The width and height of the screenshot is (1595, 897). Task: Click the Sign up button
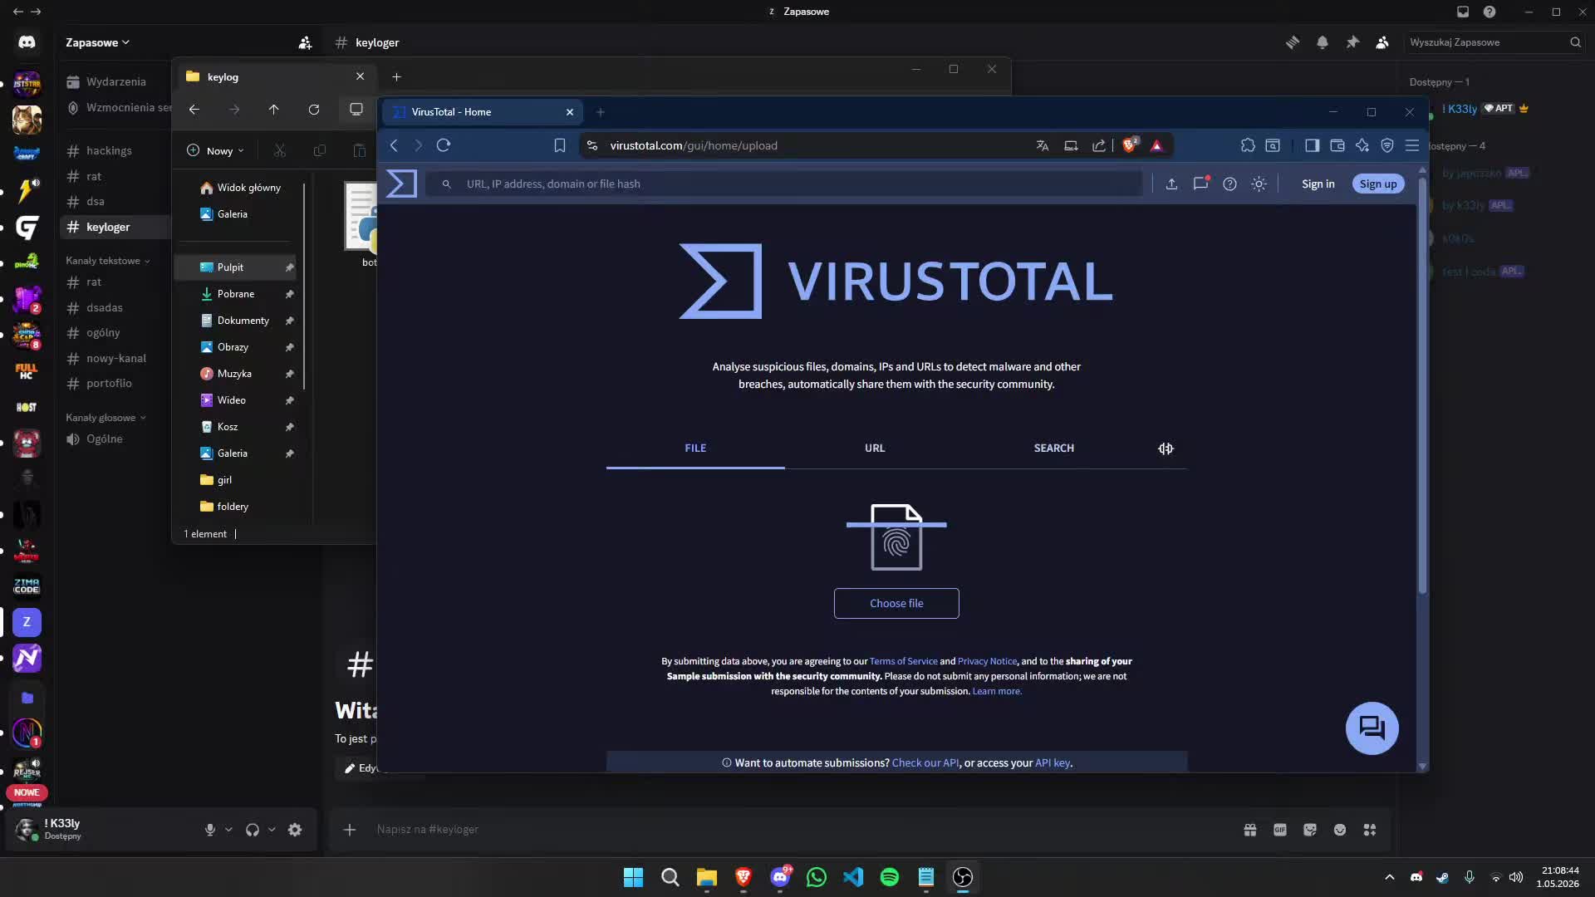point(1378,184)
